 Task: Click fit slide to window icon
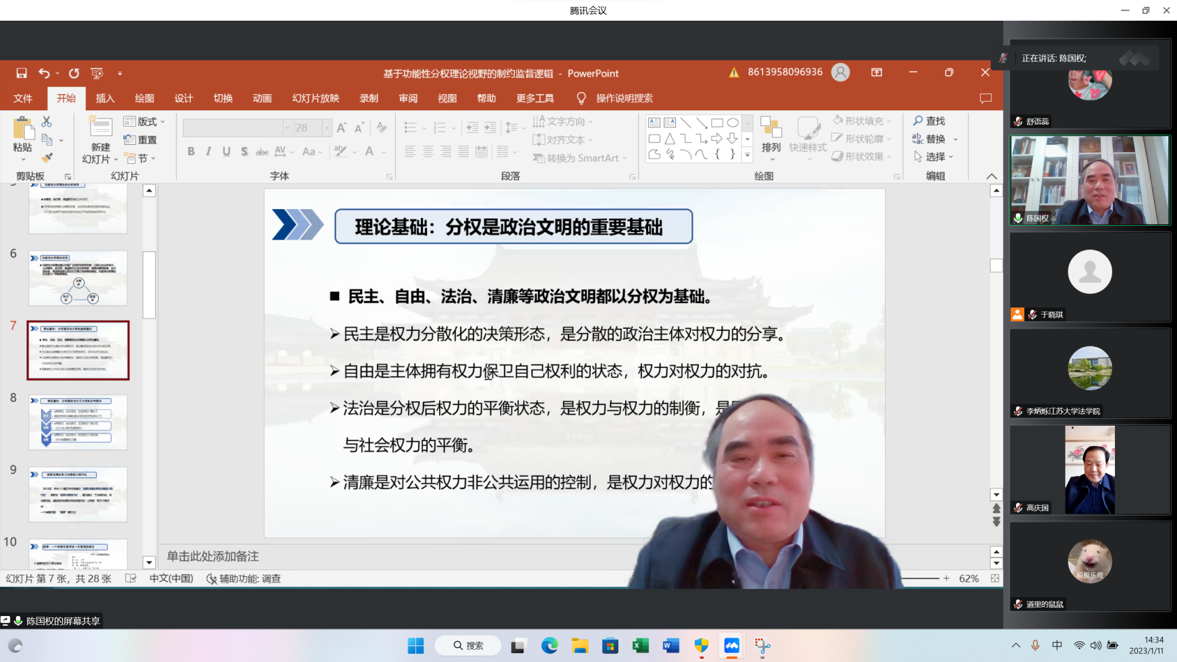pyautogui.click(x=995, y=579)
